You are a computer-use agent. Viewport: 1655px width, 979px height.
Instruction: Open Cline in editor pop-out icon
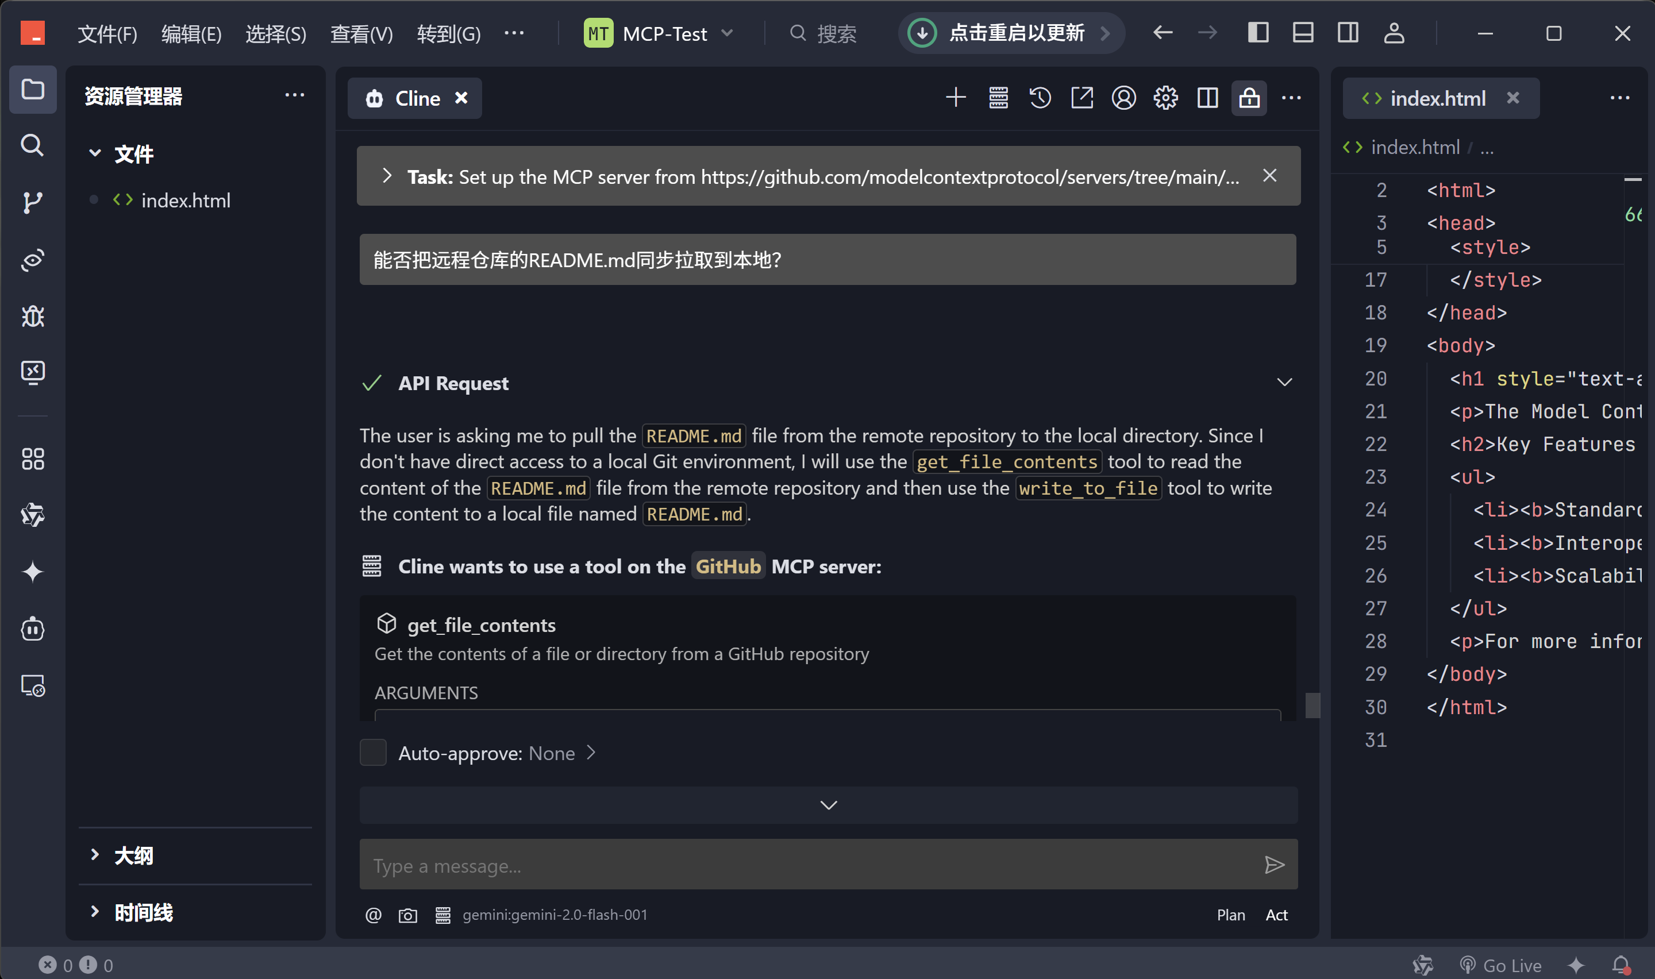coord(1082,98)
